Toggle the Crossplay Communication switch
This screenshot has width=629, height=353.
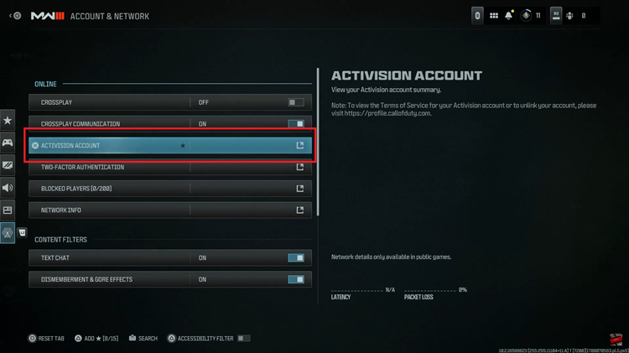[x=296, y=124]
